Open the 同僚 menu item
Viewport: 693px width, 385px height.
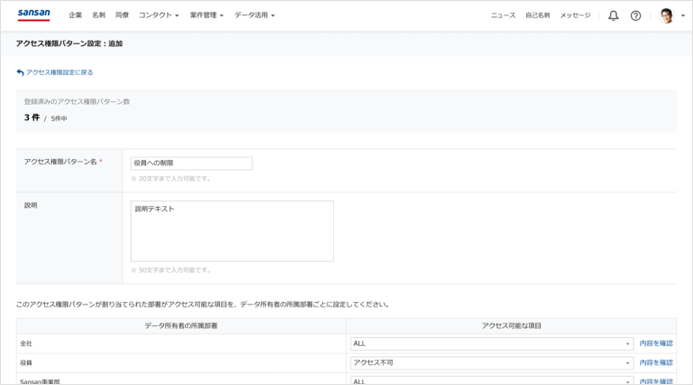122,15
